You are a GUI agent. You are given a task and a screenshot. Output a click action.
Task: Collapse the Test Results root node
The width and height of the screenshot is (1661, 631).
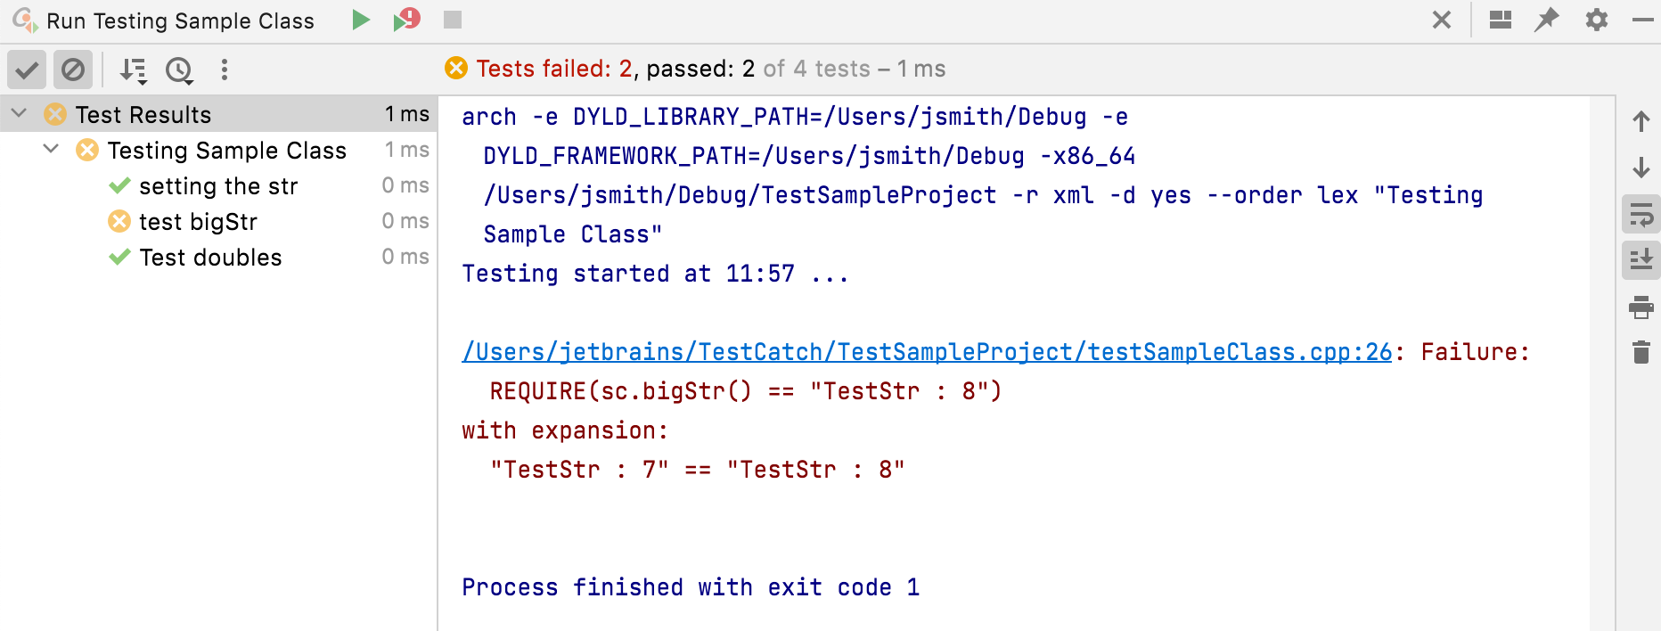coord(20,114)
